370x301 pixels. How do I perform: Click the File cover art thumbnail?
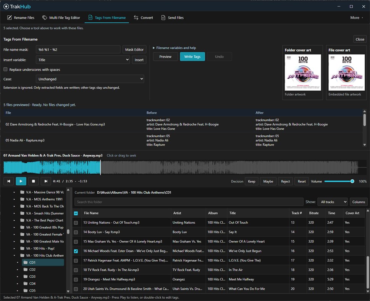pos(346,72)
